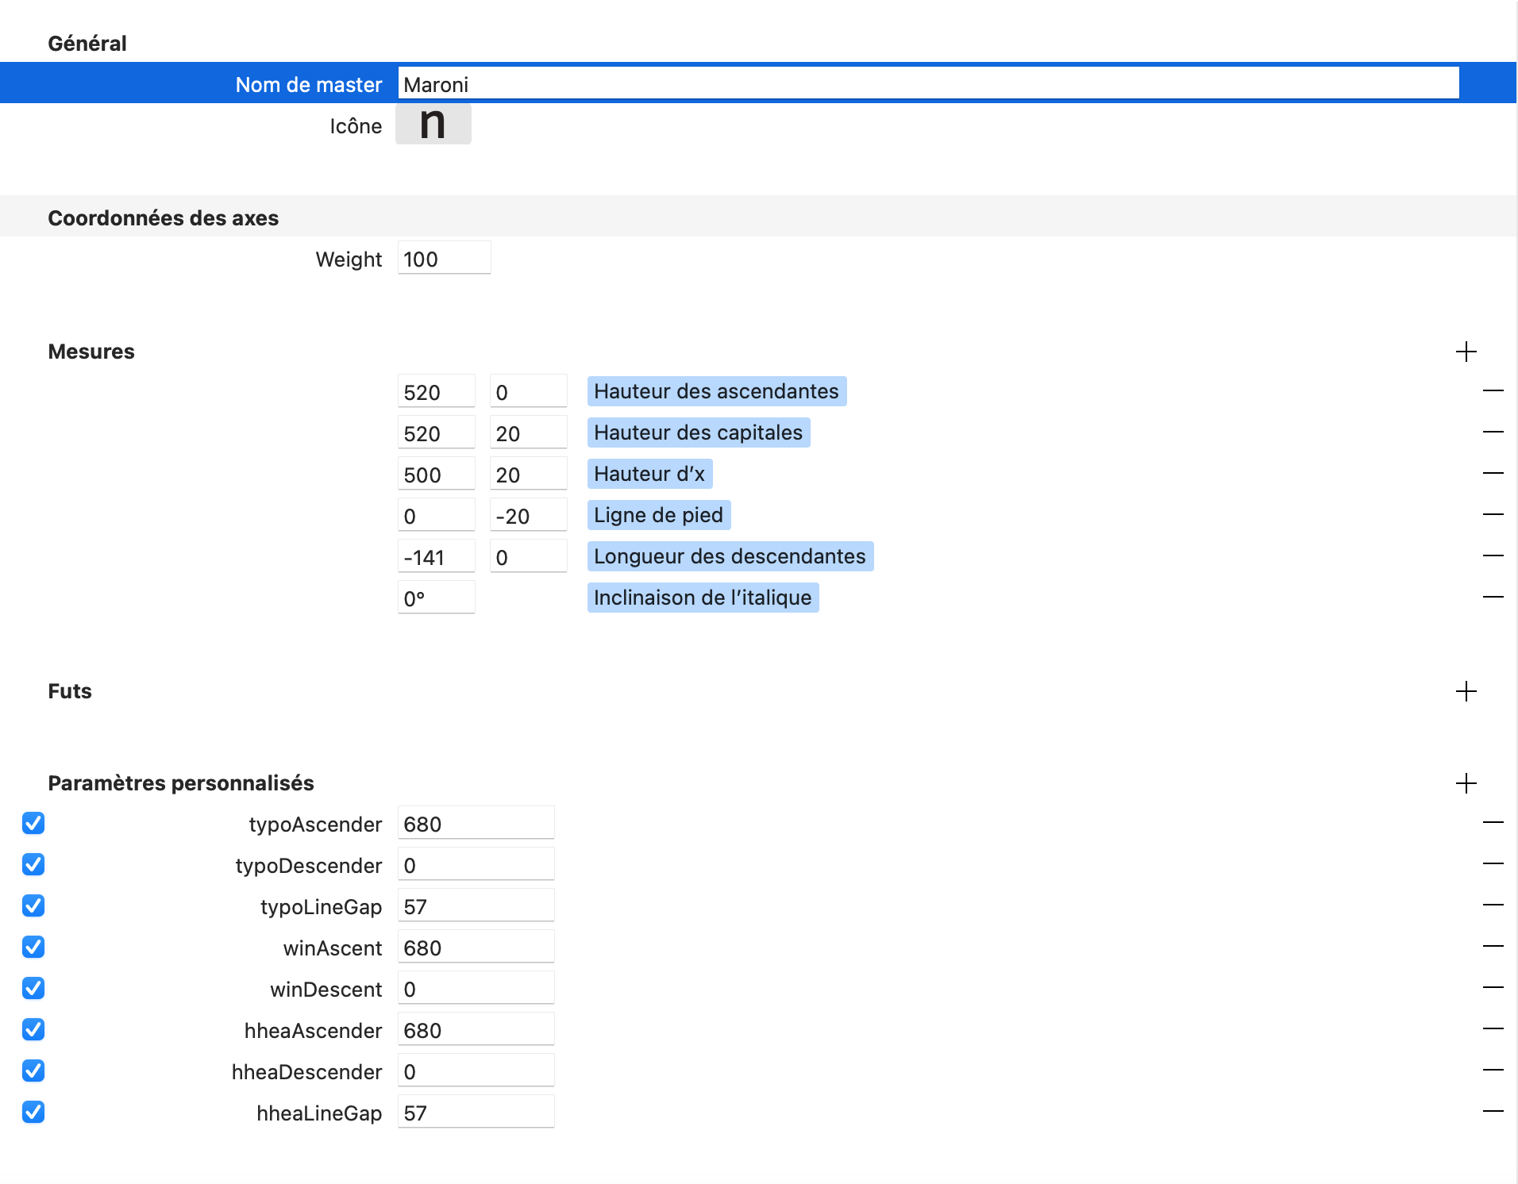This screenshot has height=1184, width=1518.
Task: Click the Weight axis value field
Action: [x=444, y=259]
